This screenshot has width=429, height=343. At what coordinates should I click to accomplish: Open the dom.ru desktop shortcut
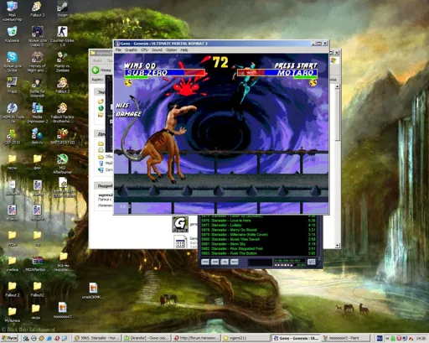pyautogui.click(x=37, y=137)
